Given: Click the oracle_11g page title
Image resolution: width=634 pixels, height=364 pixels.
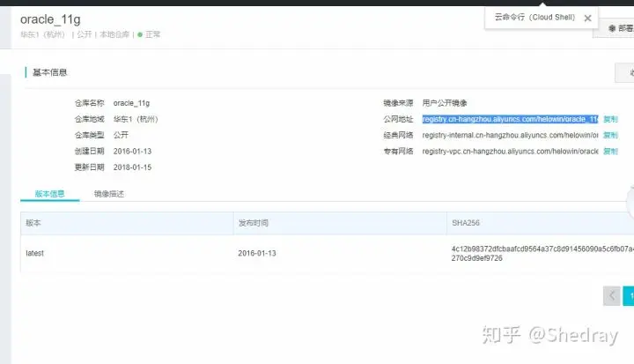Looking at the screenshot, I should (x=50, y=19).
